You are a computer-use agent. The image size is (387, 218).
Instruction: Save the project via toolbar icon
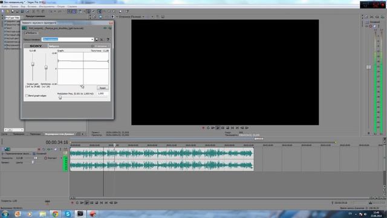tap(13, 11)
